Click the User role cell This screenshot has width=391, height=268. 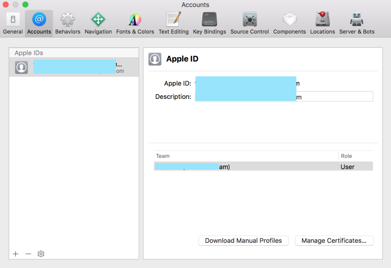point(347,167)
